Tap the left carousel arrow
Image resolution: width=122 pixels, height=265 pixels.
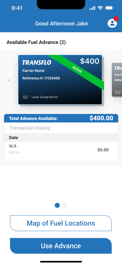pos(9,80)
